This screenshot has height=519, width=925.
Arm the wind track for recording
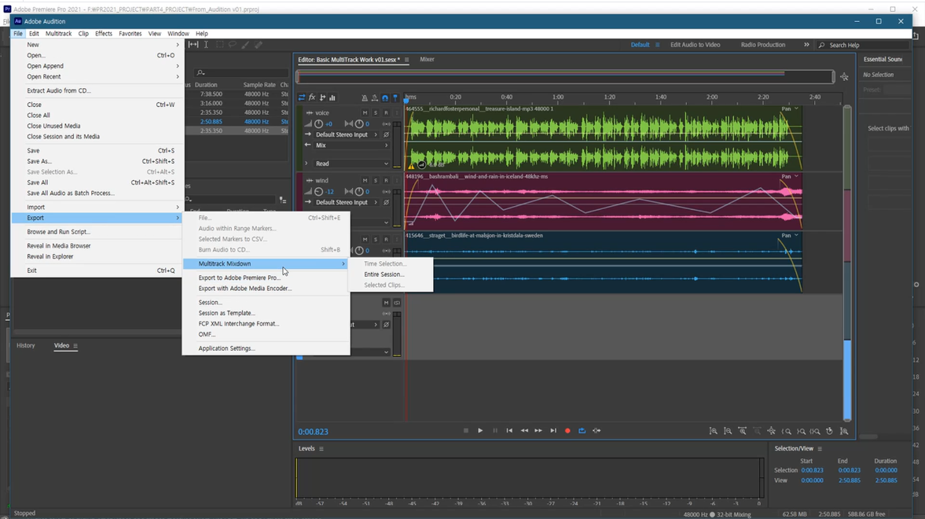tap(386, 181)
